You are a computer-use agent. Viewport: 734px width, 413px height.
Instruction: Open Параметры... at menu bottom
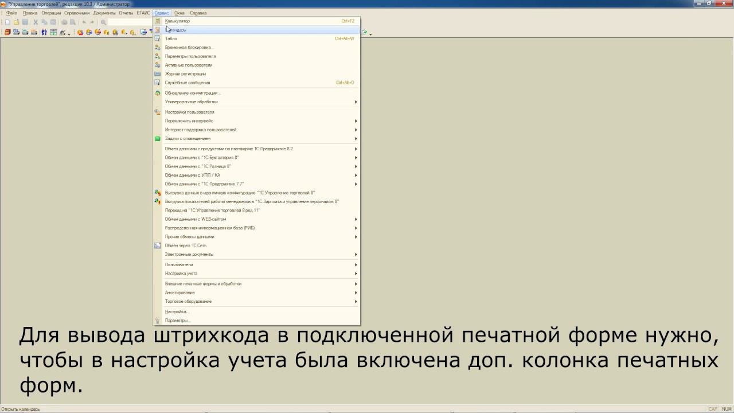click(x=256, y=321)
